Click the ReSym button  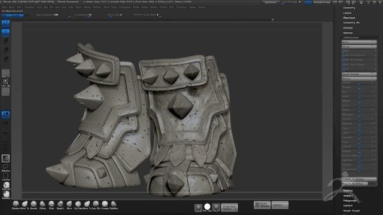click(359, 78)
